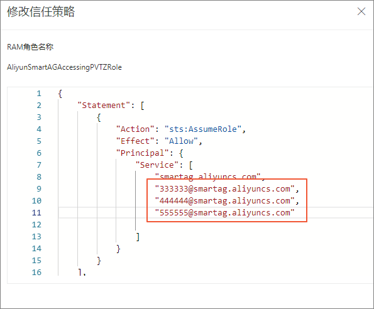Click the AliyunSmartAGAccessingPVTZRole role name text

pos(64,67)
